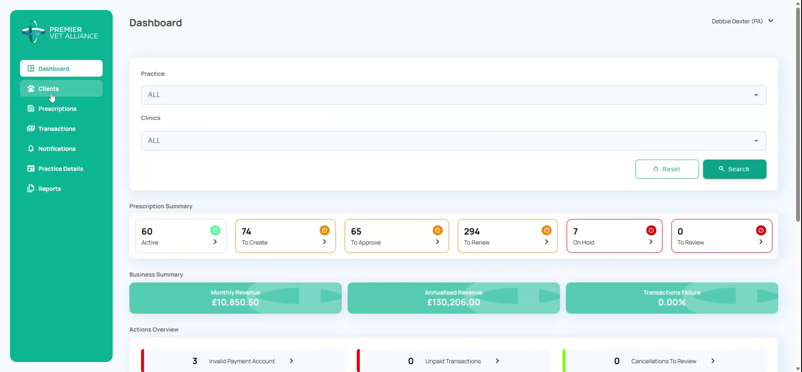Click the chevron on the To Create card
Viewport: 802px width, 372px height.
point(325,242)
